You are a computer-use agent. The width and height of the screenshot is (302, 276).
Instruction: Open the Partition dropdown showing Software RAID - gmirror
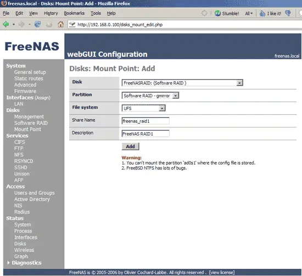150,95
